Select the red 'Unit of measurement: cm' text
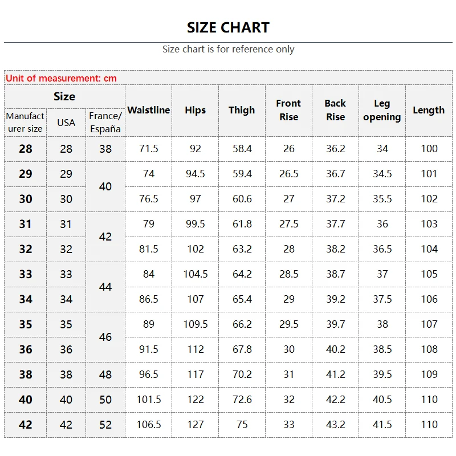This screenshot has width=456, height=456. pos(61,78)
